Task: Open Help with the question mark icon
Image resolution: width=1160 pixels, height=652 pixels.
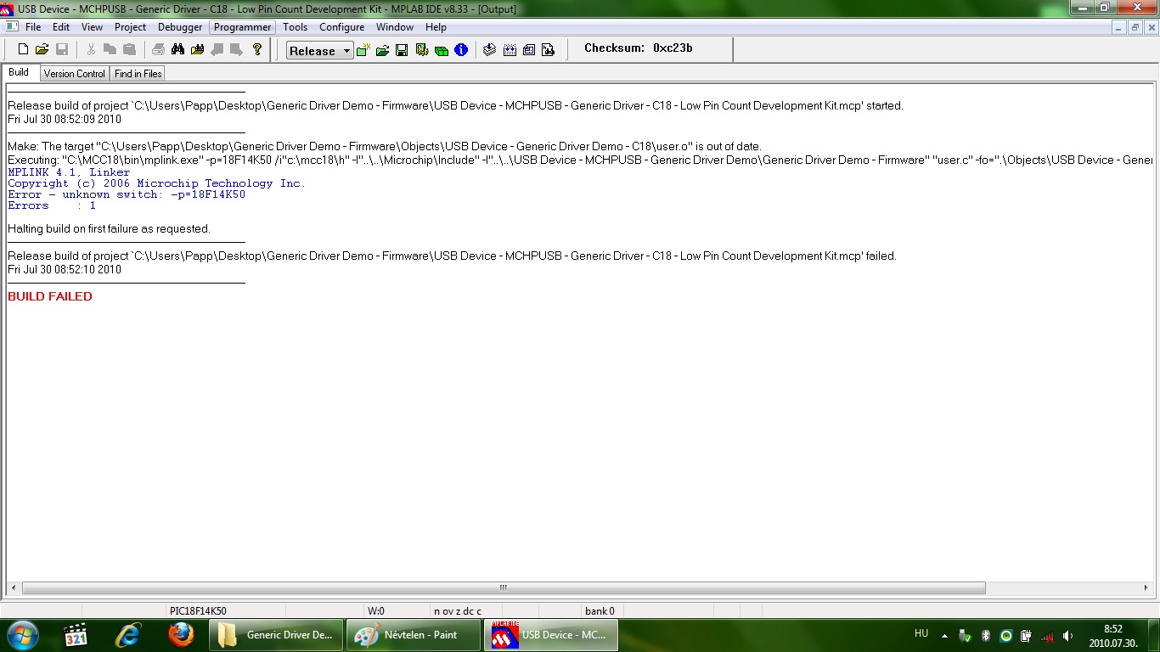Action: click(x=257, y=50)
